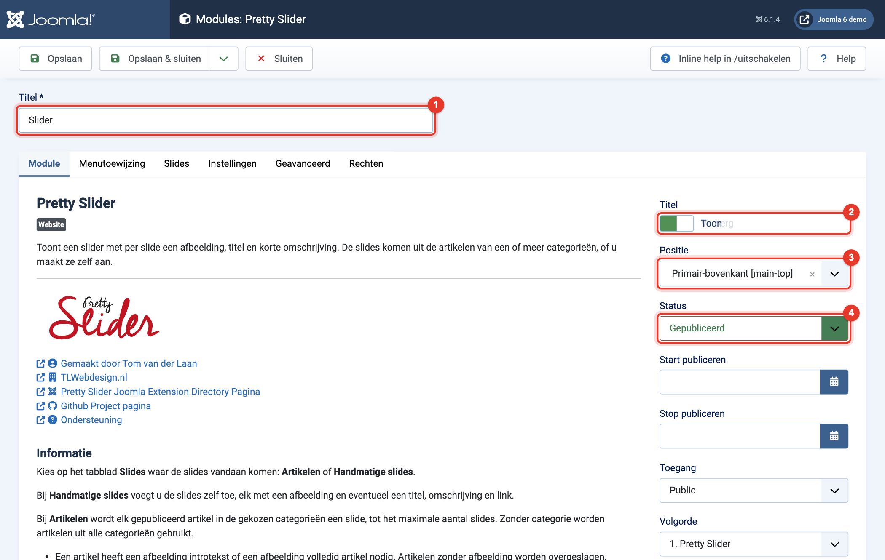
Task: Clear the Positie selection with the x
Action: click(x=812, y=274)
